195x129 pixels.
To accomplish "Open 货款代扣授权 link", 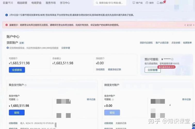I will click(x=146, y=43).
